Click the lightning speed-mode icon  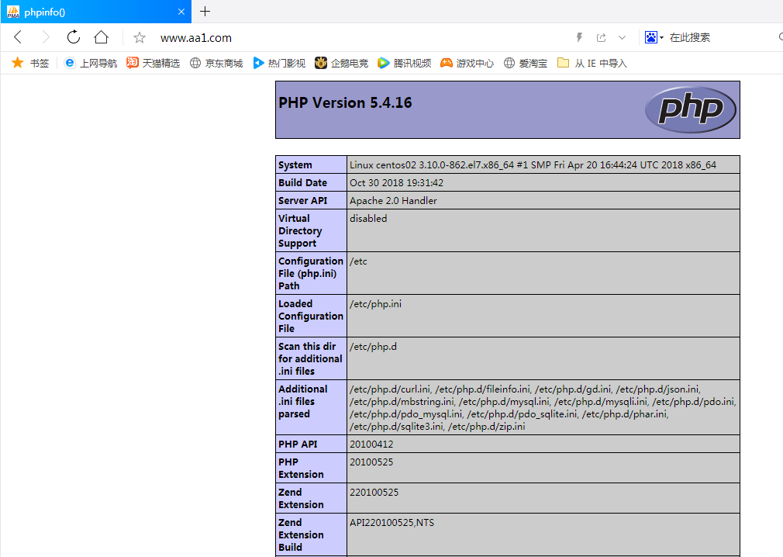[x=579, y=37]
